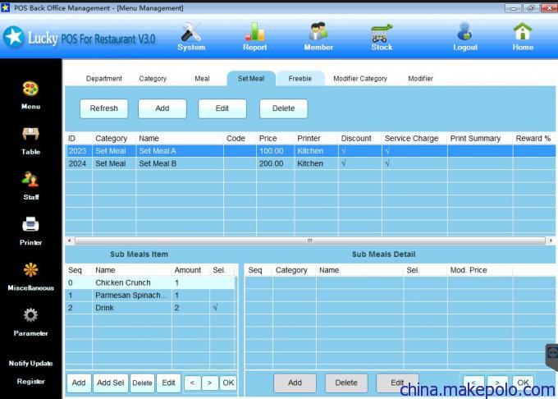558x399 pixels.
Task: Click the Lucky POS star logo
Action: coord(14,37)
